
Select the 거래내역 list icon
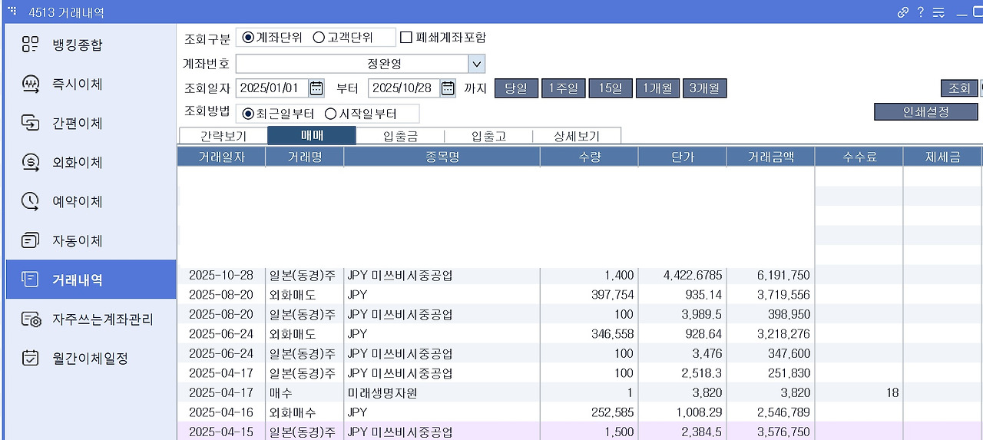30,280
